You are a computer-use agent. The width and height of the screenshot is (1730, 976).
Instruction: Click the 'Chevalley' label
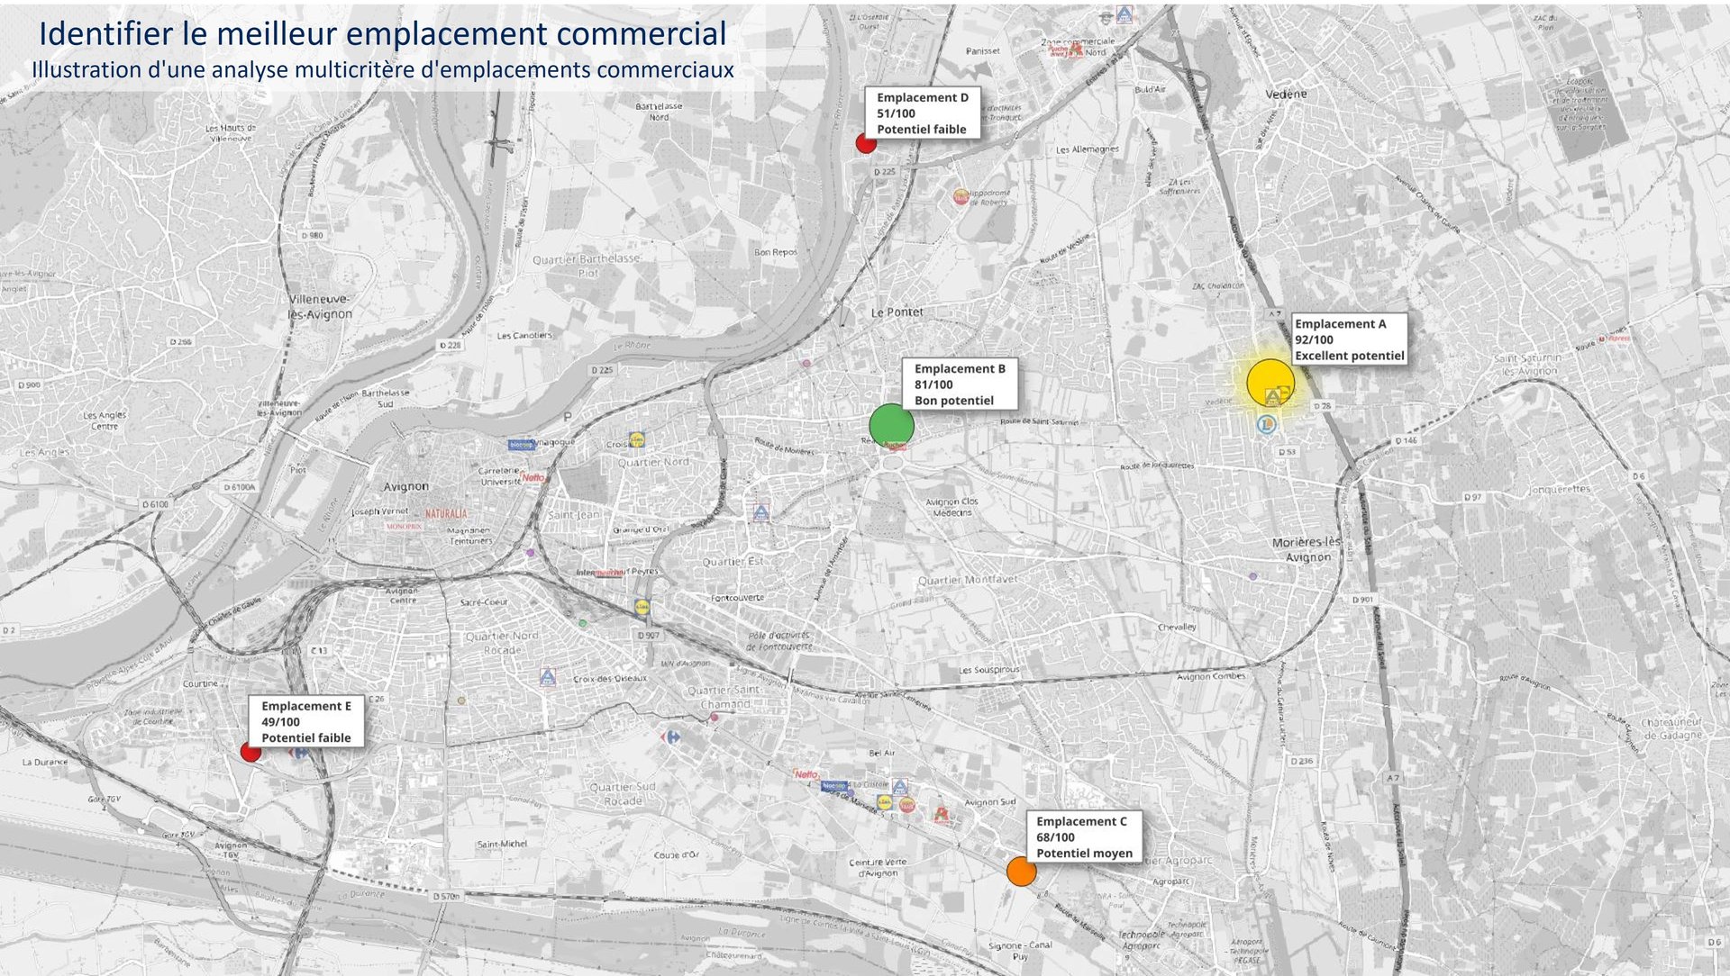1177,627
